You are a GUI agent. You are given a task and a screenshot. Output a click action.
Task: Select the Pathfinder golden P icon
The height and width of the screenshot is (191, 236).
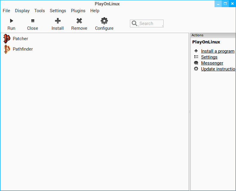[7, 49]
